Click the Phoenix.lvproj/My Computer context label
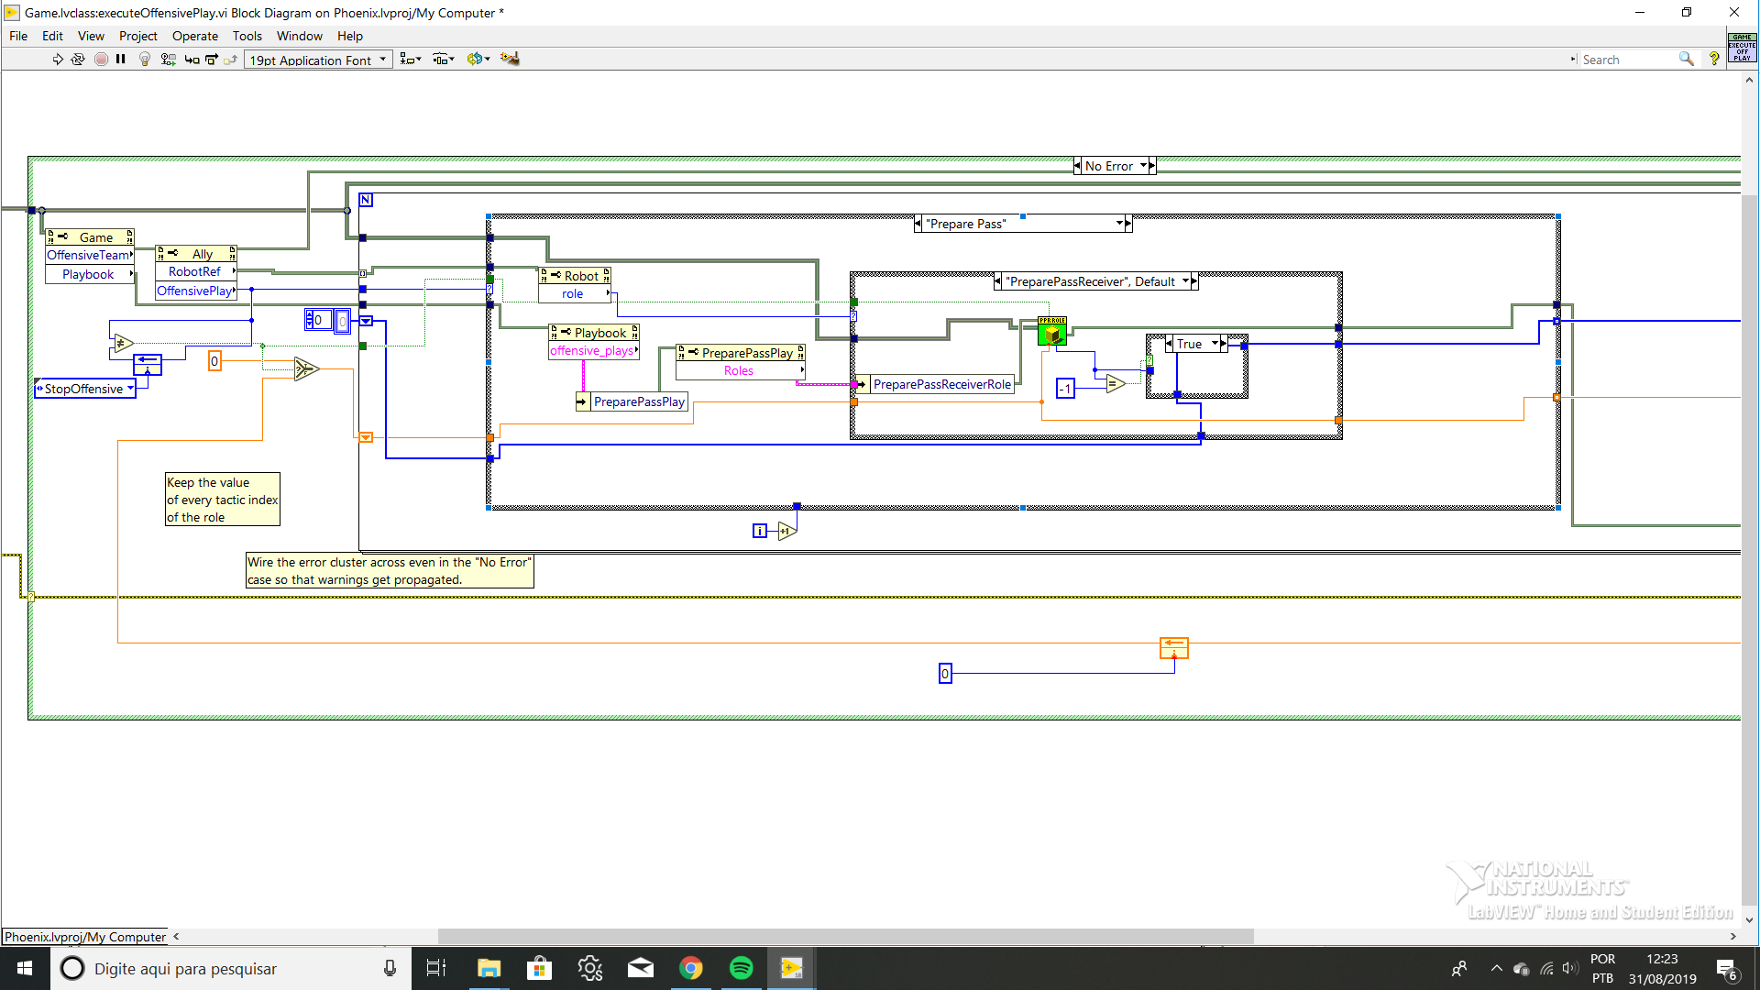 (85, 937)
